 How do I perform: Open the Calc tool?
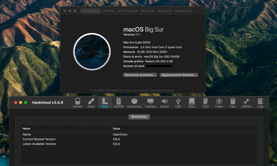(x=233, y=103)
